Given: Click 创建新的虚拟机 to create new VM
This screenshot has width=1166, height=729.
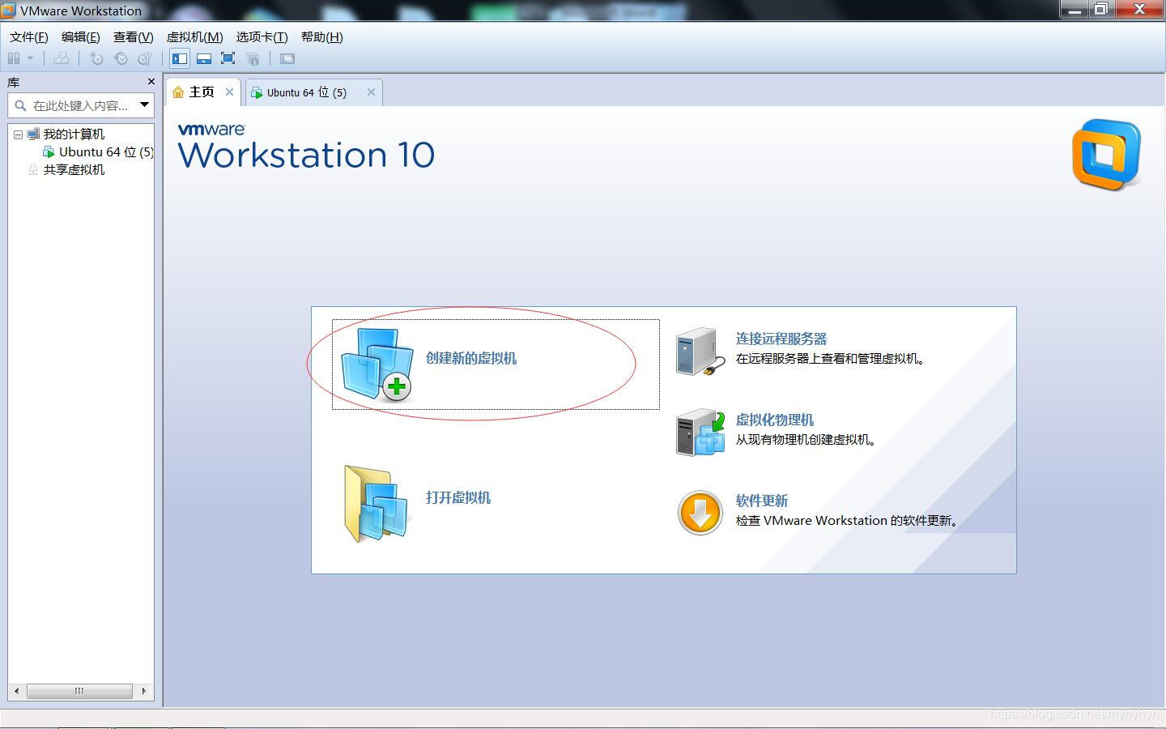Looking at the screenshot, I should coord(472,359).
